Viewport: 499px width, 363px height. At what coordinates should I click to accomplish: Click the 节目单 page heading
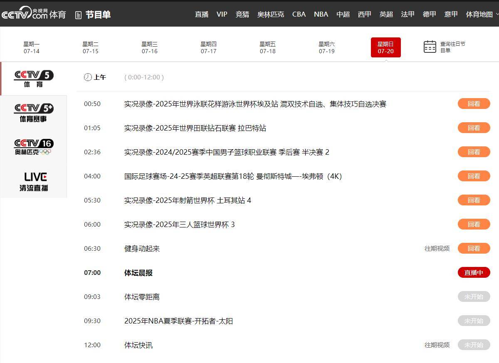point(98,15)
